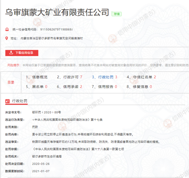Click the 下载信用信息 download button

pyautogui.click(x=22, y=53)
